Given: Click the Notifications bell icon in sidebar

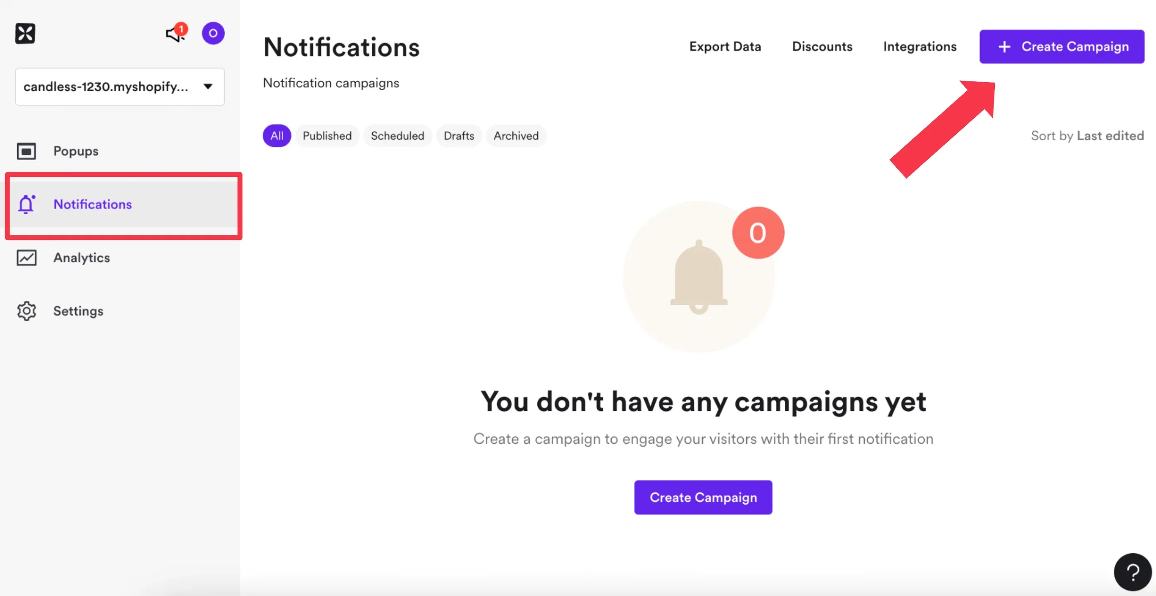Looking at the screenshot, I should point(27,204).
